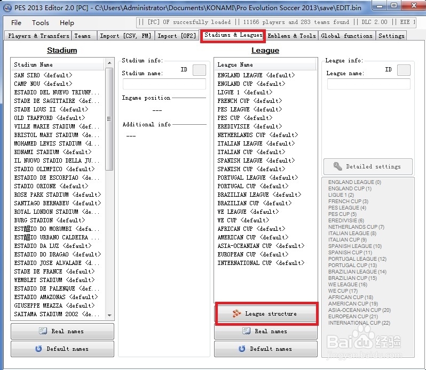Open the File menu

tap(16, 23)
